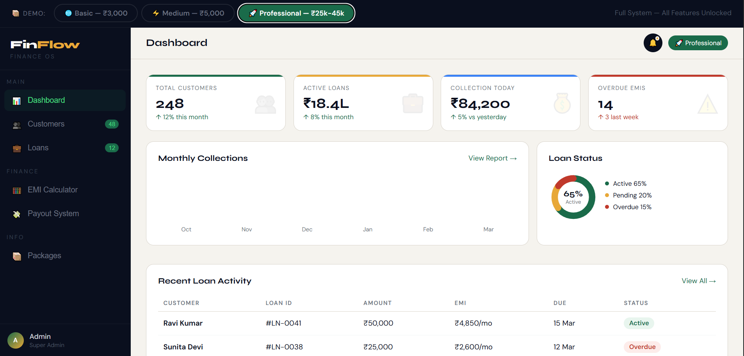Click the rocket icon on Professional badge
The width and height of the screenshot is (744, 356).
[679, 43]
